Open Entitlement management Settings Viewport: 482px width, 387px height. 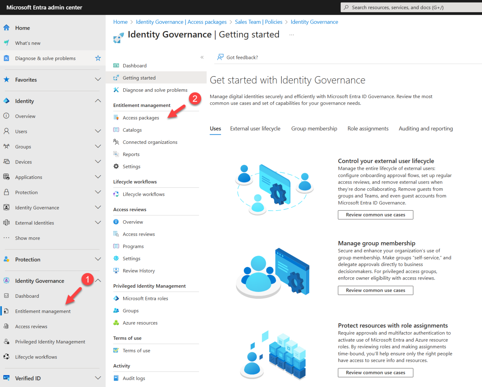(x=131, y=166)
